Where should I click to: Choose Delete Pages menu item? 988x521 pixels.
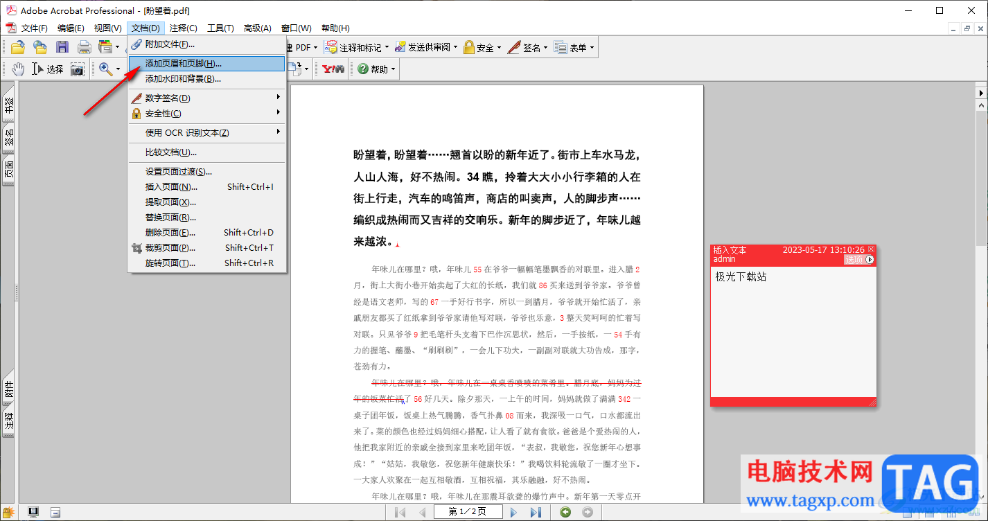[207, 233]
